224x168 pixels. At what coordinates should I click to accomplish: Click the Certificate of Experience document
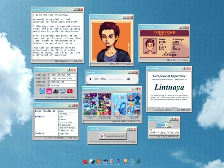tap(169, 90)
